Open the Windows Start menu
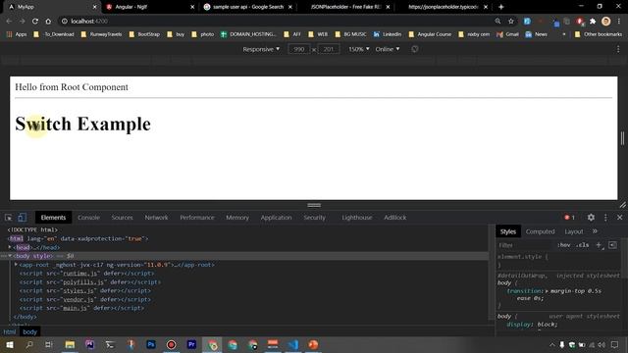This screenshot has width=628, height=353. pyautogui.click(x=9, y=344)
